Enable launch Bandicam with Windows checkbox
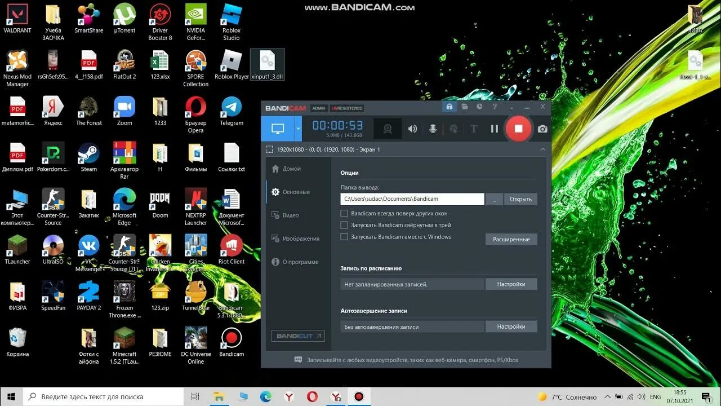The width and height of the screenshot is (721, 406). click(x=344, y=237)
